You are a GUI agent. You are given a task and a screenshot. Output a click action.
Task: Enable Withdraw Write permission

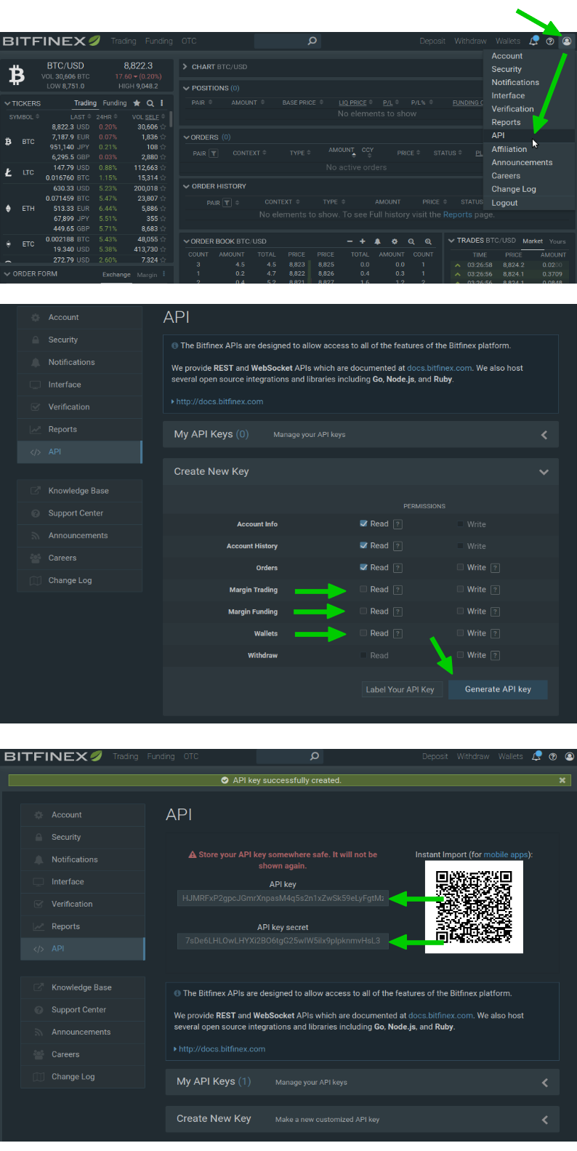[x=461, y=655]
